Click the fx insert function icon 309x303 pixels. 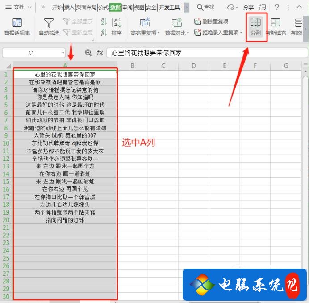[100, 53]
